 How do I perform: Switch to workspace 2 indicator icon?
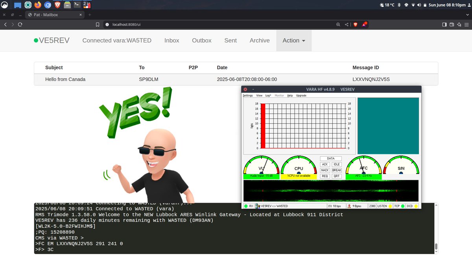(87, 5)
